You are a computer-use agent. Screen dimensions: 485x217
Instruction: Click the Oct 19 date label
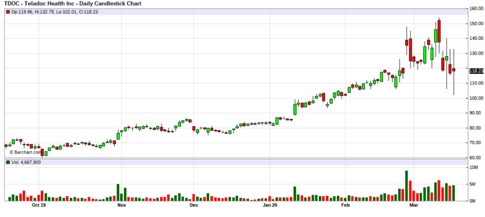click(x=39, y=205)
